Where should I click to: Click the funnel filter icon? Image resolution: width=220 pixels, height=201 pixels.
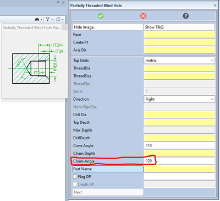point(47,19)
